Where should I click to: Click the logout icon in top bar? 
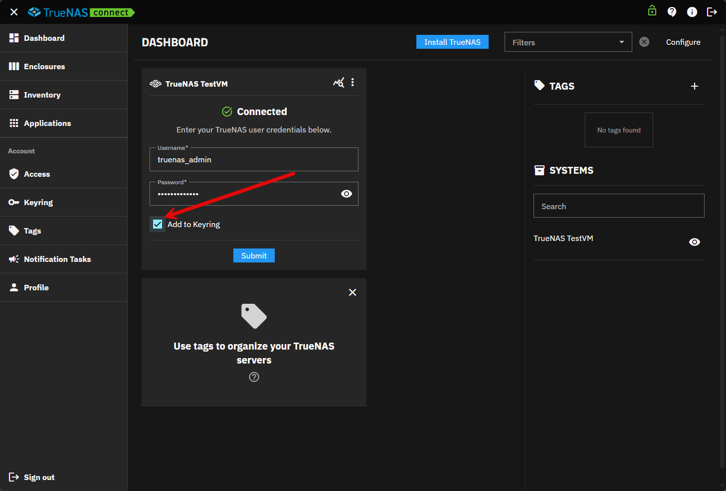(x=712, y=12)
